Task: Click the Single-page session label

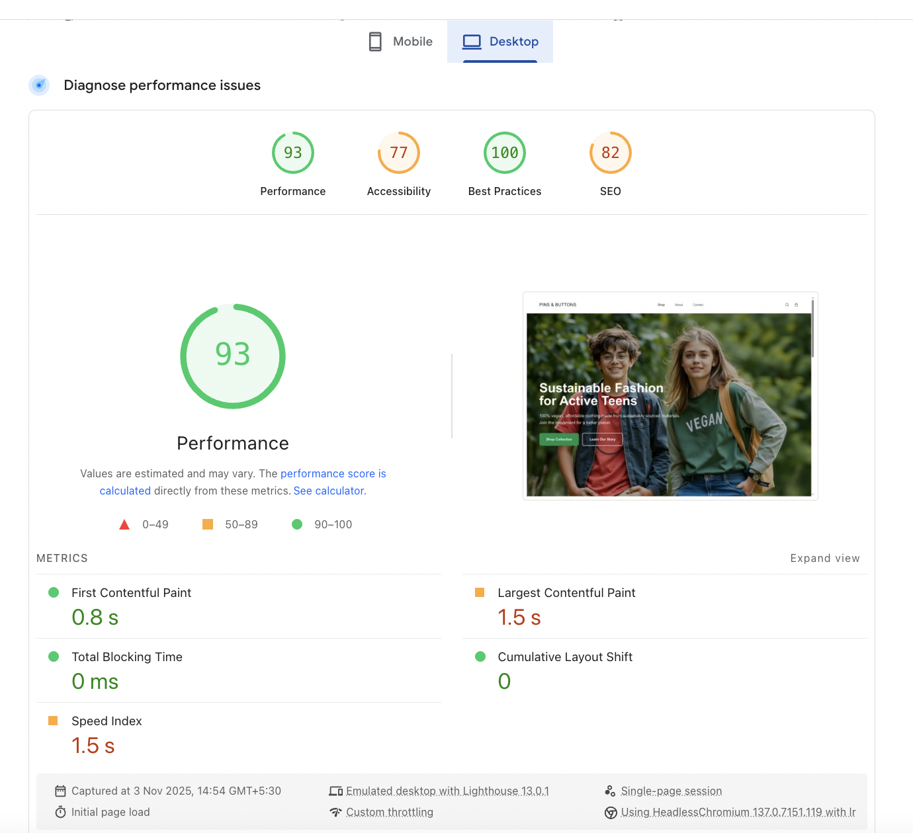Action: 671,791
